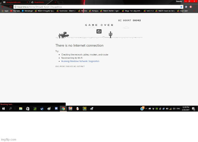This screenshot has width=198, height=142.
Task: Open the Re:Zero bookmark
Action: point(83,11)
